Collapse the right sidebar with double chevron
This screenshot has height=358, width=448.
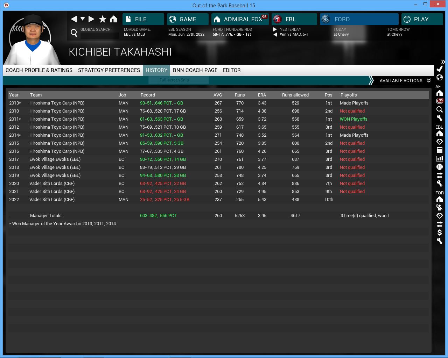pyautogui.click(x=443, y=62)
